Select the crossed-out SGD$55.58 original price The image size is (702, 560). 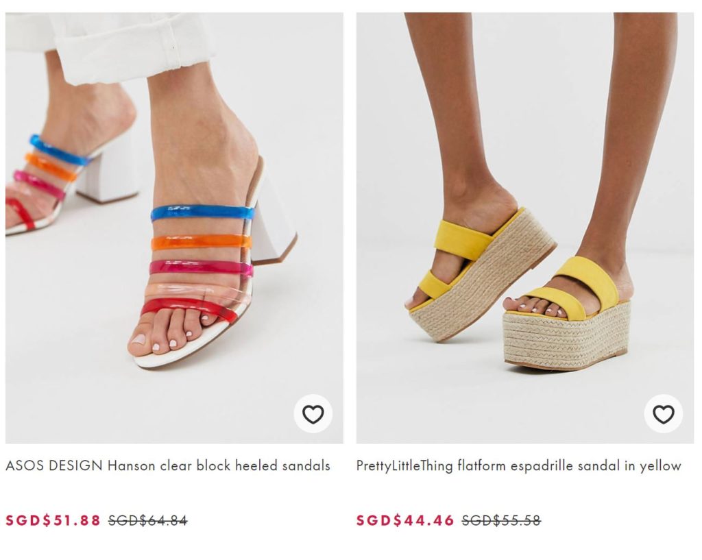pos(501,520)
